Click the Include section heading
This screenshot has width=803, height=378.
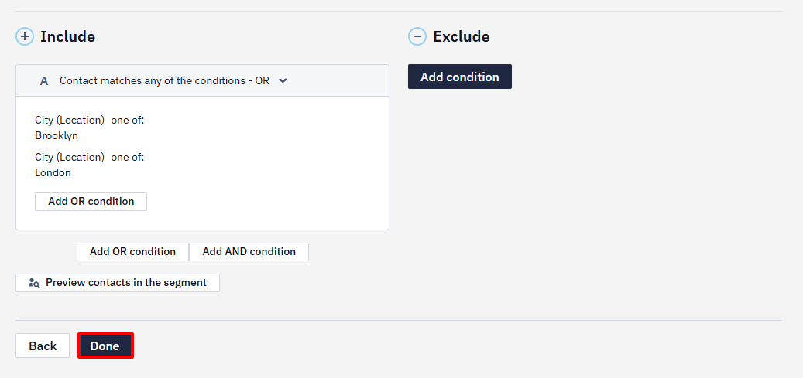(x=67, y=37)
